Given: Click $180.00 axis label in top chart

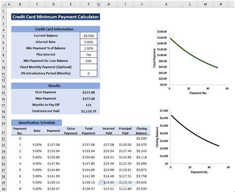Looking at the screenshot, I should click(162, 32).
